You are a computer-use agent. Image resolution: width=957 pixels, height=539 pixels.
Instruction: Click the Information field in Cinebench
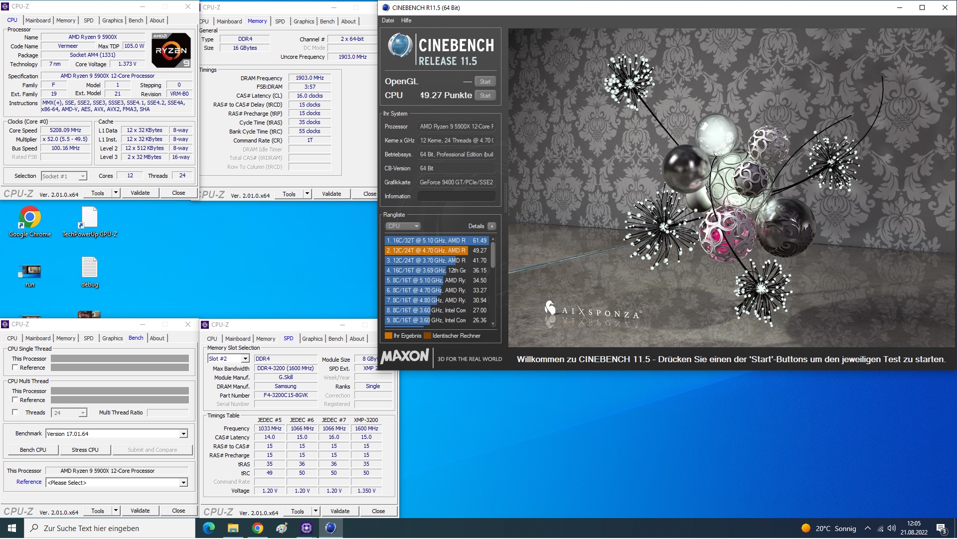456,196
